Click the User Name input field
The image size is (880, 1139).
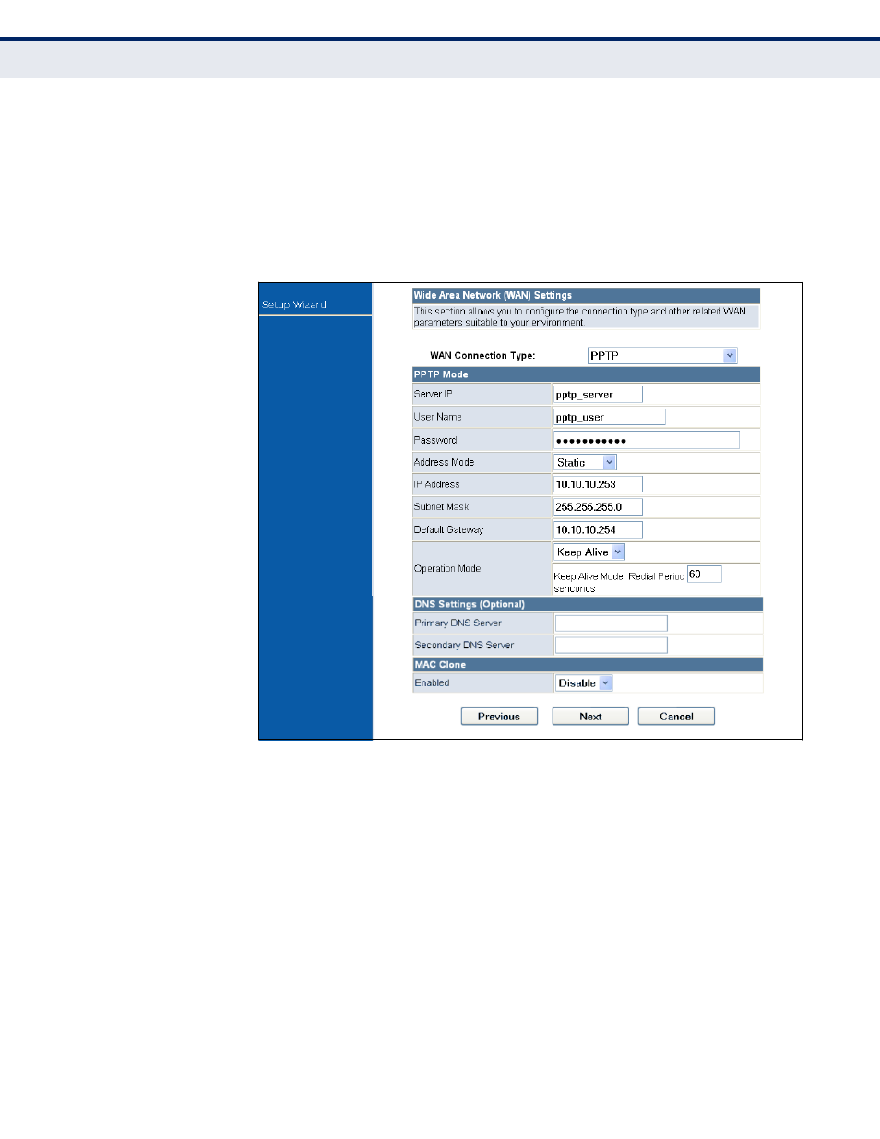[x=609, y=418]
